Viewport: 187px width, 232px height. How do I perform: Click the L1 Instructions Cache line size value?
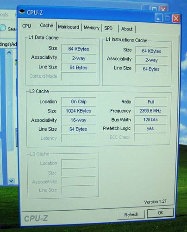tap(151, 69)
